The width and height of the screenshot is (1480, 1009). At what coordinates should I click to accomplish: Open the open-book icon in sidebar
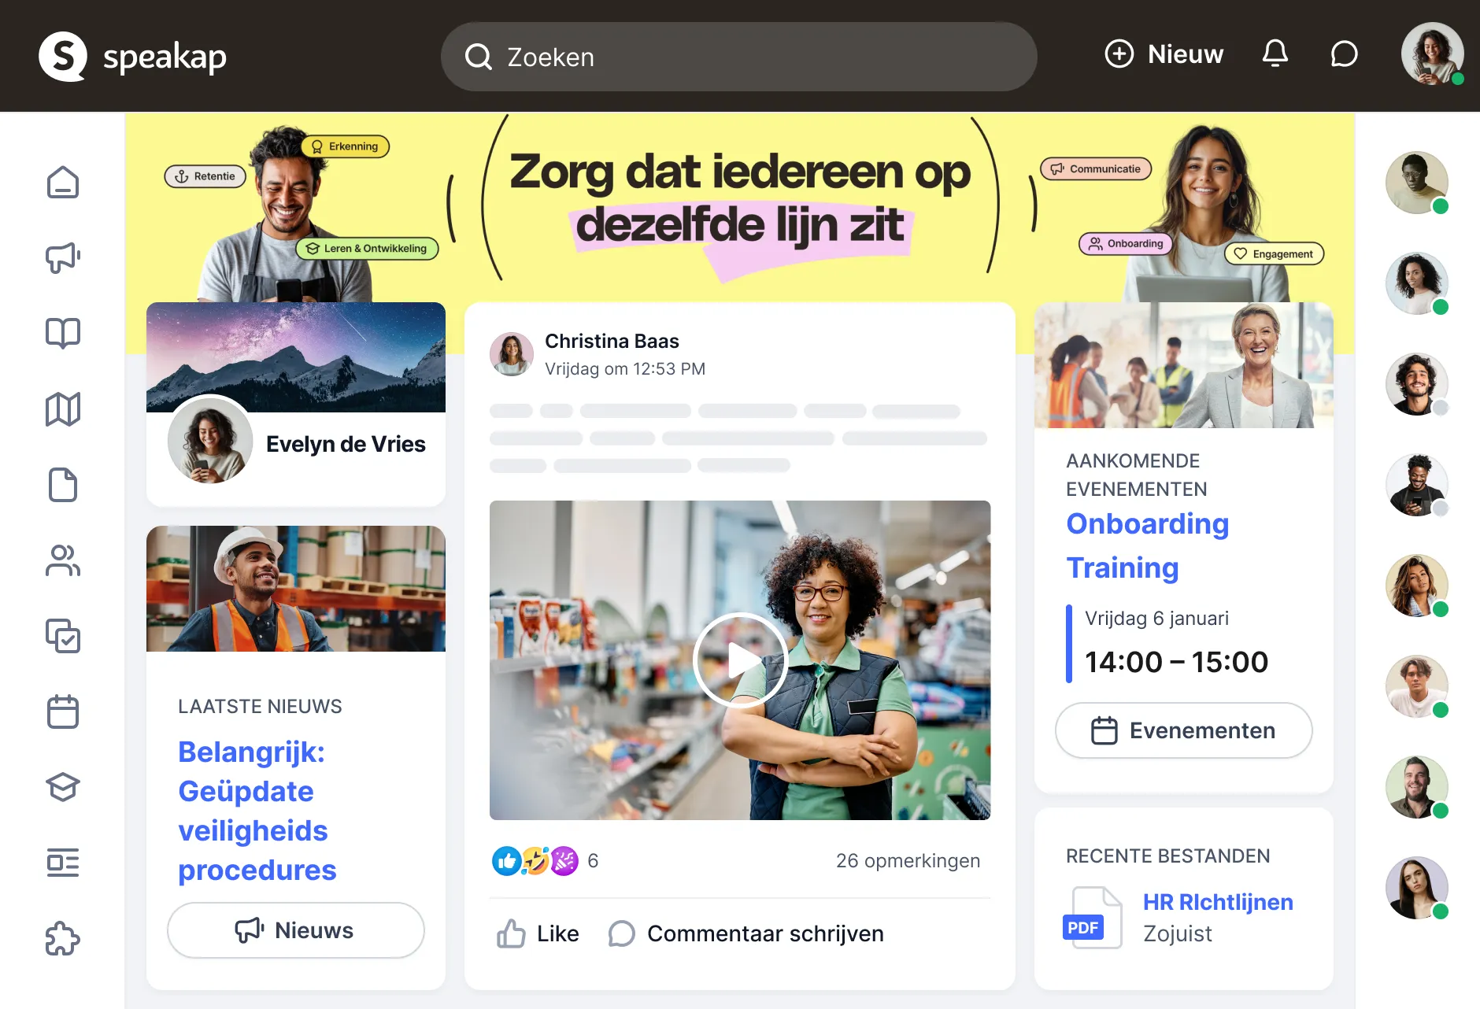click(x=63, y=333)
